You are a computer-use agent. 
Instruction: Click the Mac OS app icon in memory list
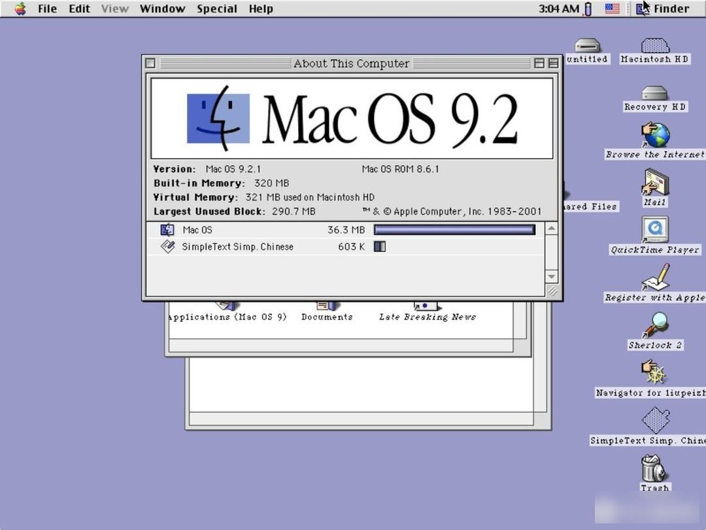pyautogui.click(x=167, y=230)
